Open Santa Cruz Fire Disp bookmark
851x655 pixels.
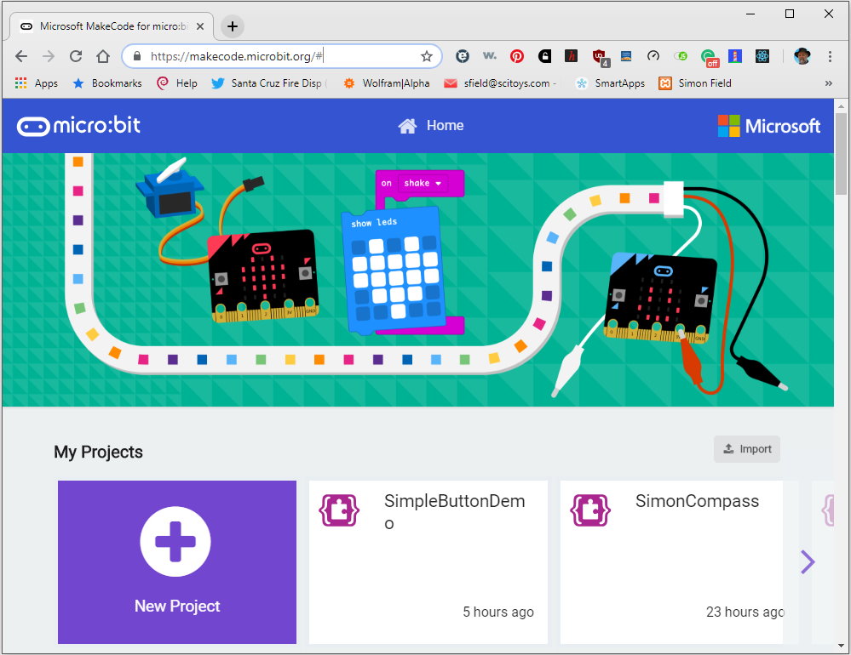(269, 83)
